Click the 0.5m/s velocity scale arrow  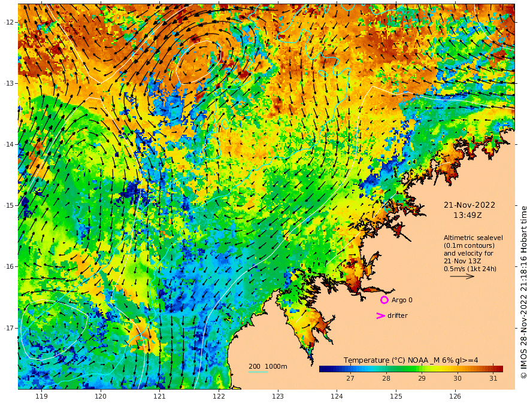click(462, 277)
